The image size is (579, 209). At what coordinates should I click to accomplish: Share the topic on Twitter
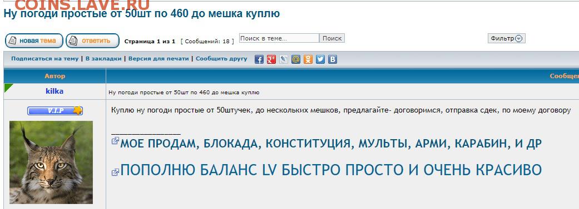pos(320,59)
